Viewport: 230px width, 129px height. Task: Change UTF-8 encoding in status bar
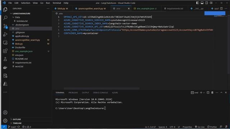click(x=172, y=127)
